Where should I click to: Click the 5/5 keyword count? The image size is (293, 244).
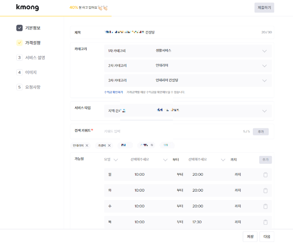tap(247, 131)
